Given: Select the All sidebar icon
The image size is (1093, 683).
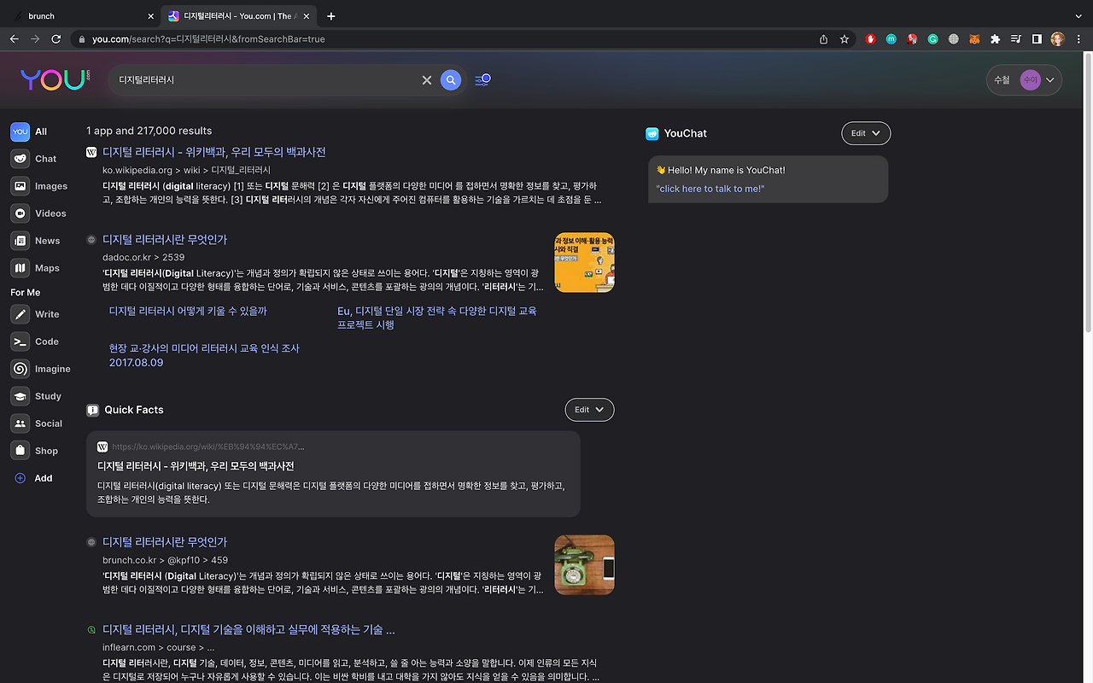Looking at the screenshot, I should (20, 131).
